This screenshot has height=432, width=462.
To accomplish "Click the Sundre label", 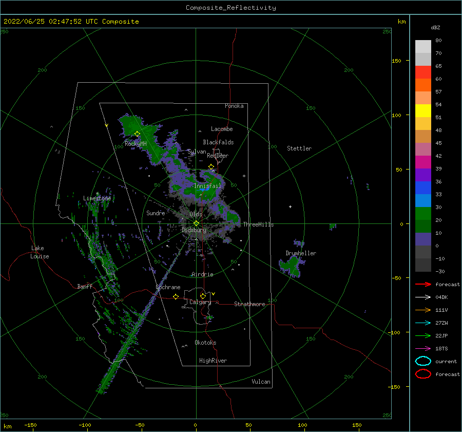I will click(x=156, y=213).
